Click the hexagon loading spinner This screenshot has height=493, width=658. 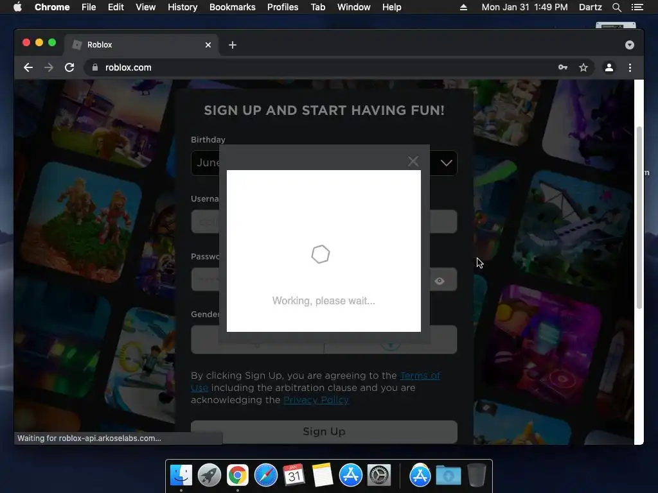point(321,254)
